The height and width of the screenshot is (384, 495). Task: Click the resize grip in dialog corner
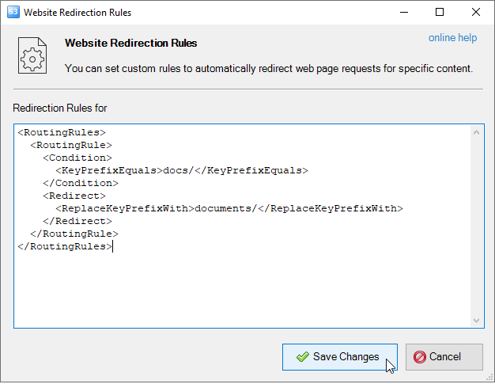coord(489,378)
